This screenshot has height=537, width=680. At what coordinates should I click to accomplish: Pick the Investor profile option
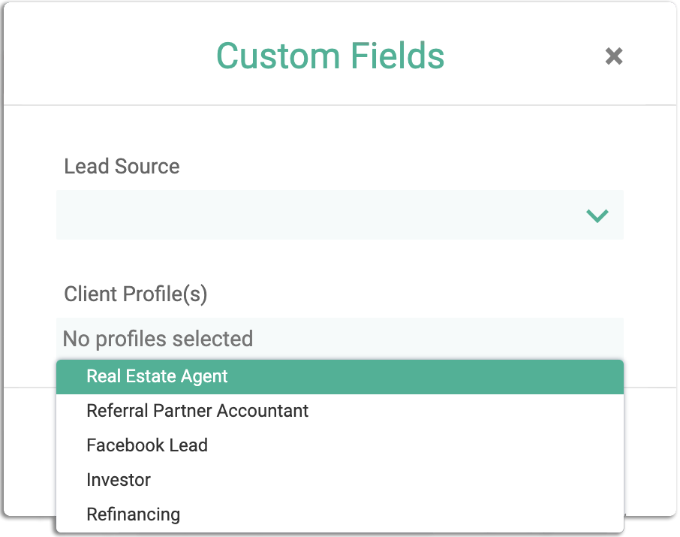[x=340, y=480]
